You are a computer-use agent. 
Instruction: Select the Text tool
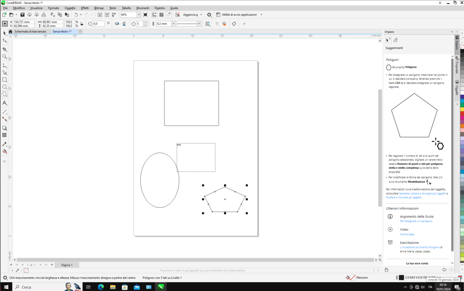coord(5,103)
